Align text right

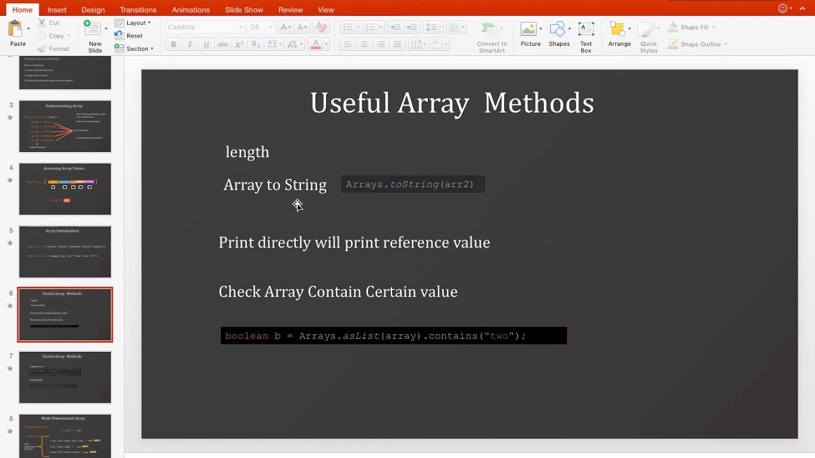tap(381, 45)
